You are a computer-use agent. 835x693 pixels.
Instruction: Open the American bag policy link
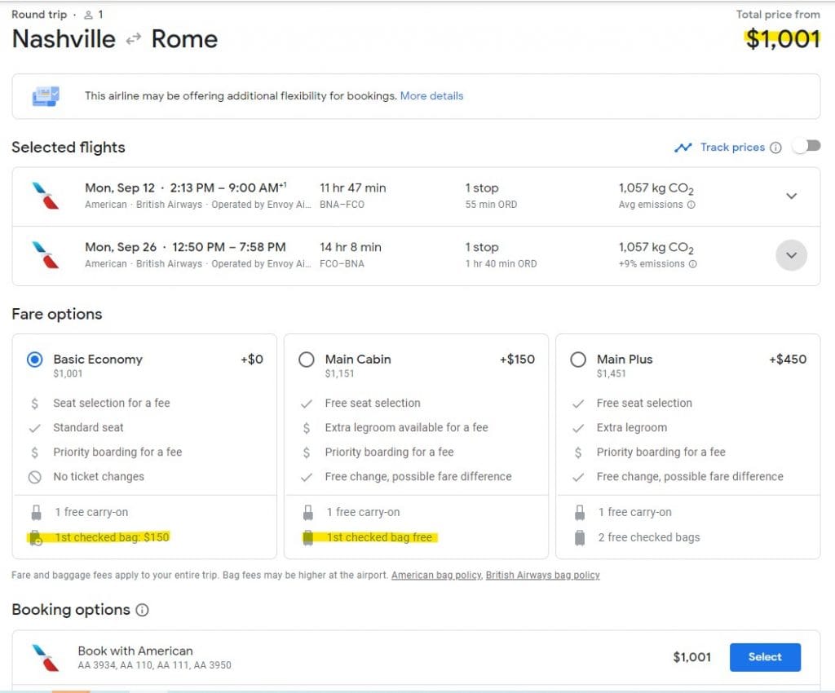pos(436,576)
